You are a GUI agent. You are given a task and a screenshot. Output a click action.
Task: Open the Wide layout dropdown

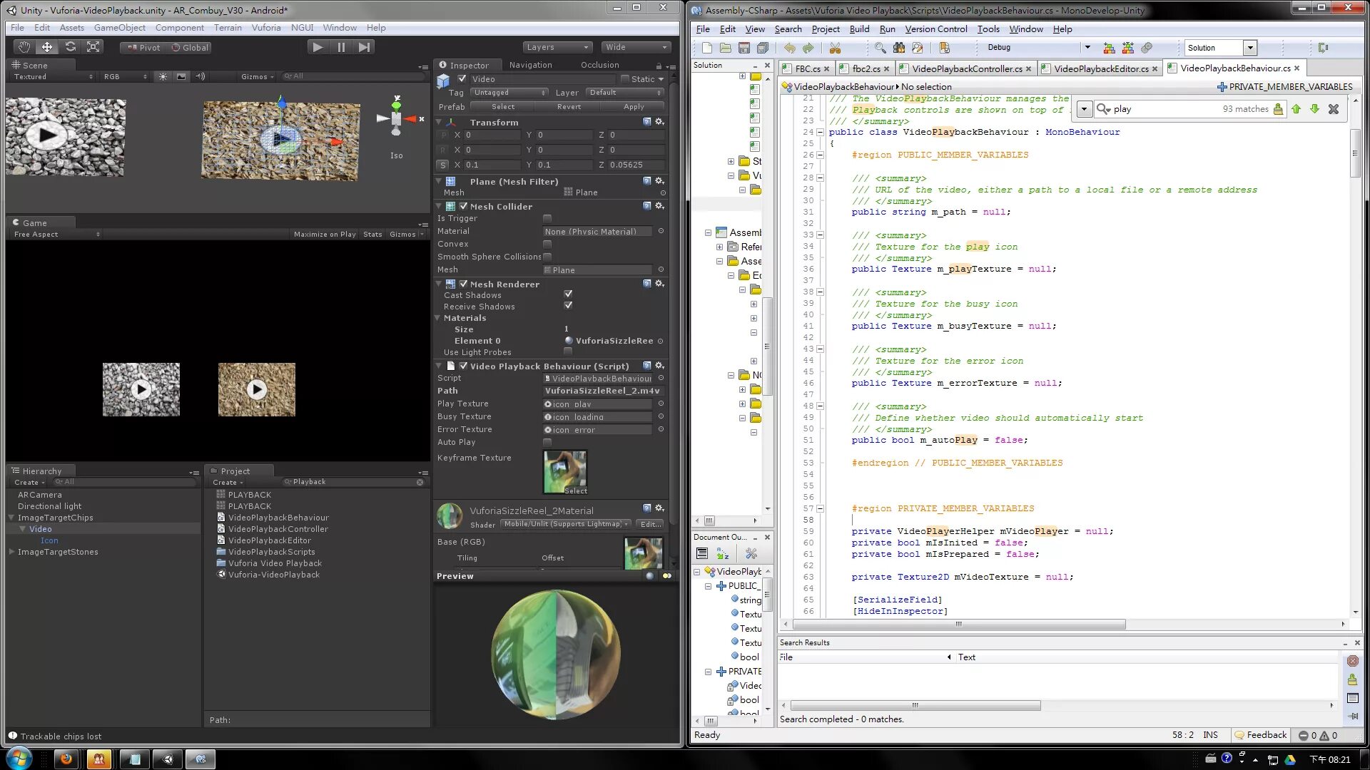point(635,47)
